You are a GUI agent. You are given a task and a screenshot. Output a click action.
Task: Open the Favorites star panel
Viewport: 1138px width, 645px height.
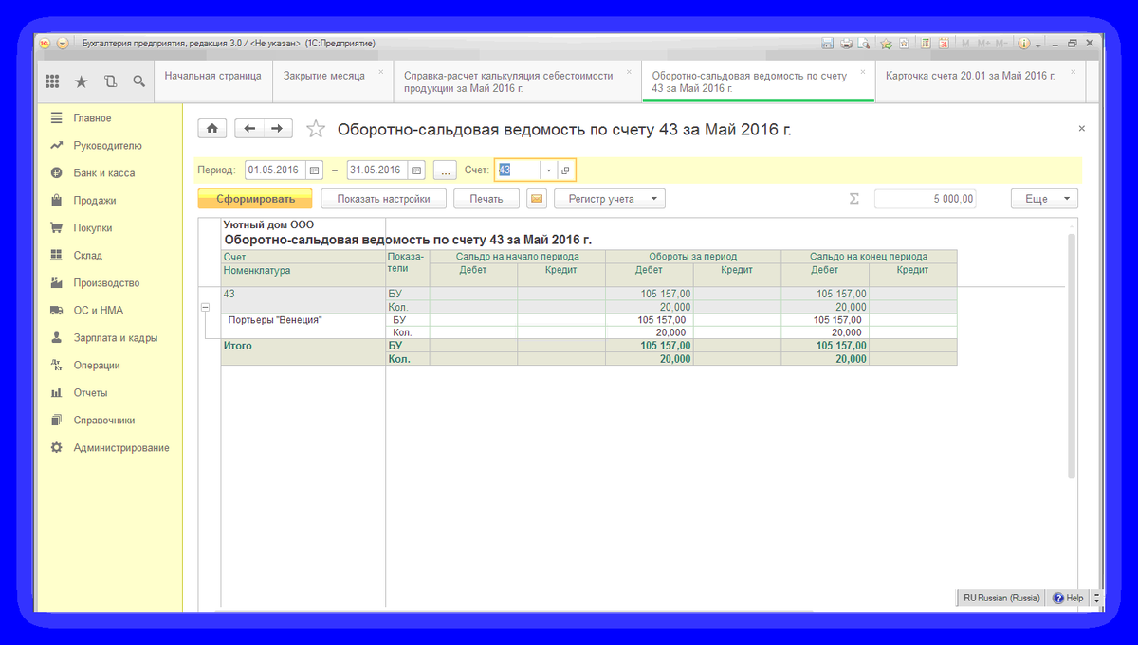click(82, 81)
